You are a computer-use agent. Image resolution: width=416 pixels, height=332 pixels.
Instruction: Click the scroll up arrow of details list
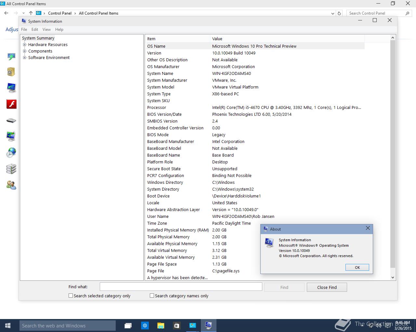point(393,38)
